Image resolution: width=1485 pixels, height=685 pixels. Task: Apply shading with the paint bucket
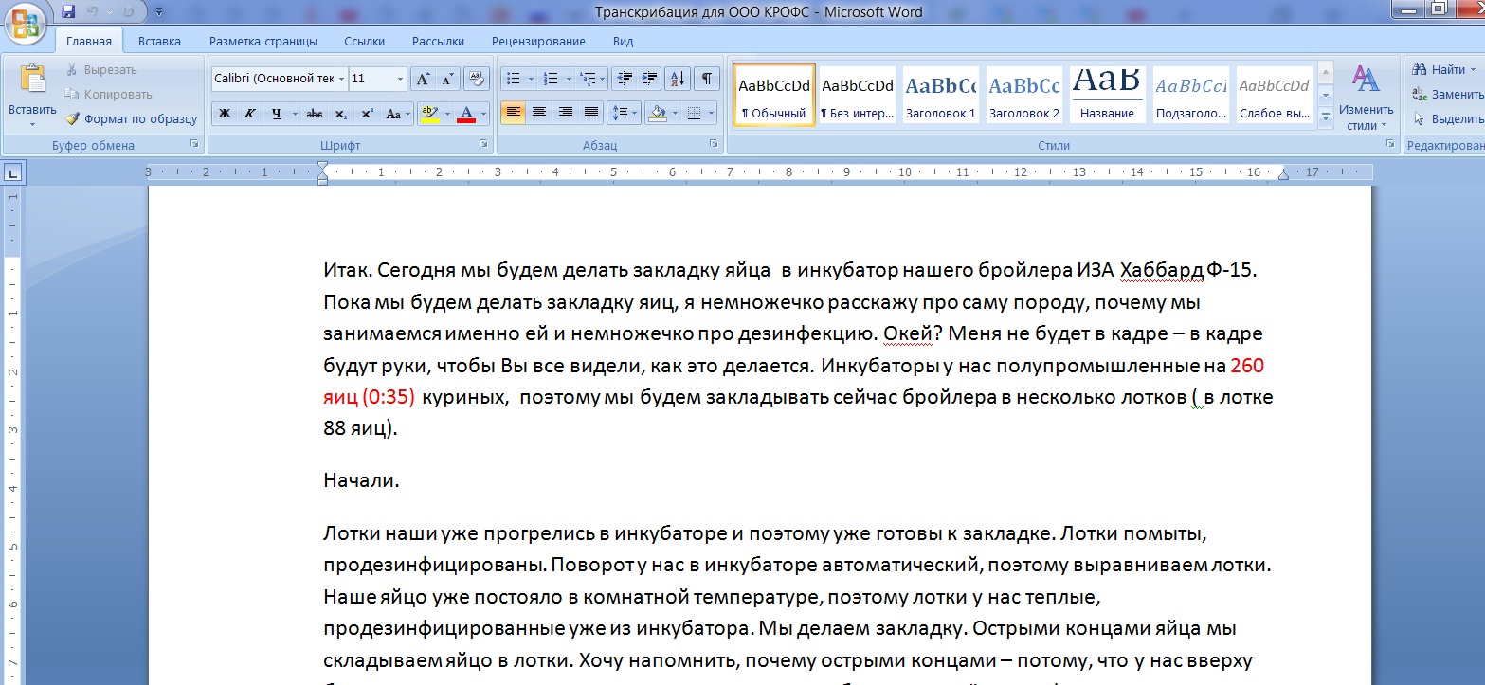coord(658,114)
